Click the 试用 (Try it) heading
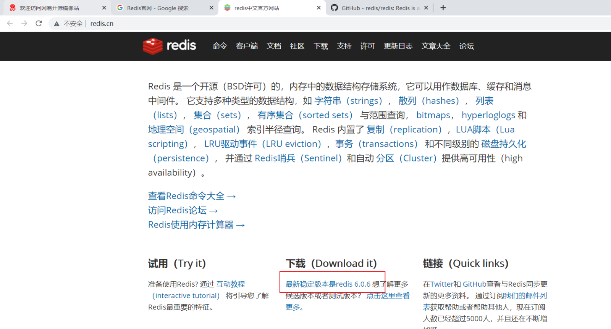 pyautogui.click(x=177, y=264)
